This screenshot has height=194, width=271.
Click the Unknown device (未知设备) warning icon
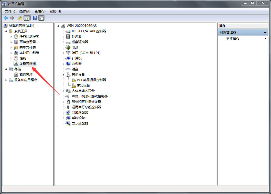[x=74, y=85]
